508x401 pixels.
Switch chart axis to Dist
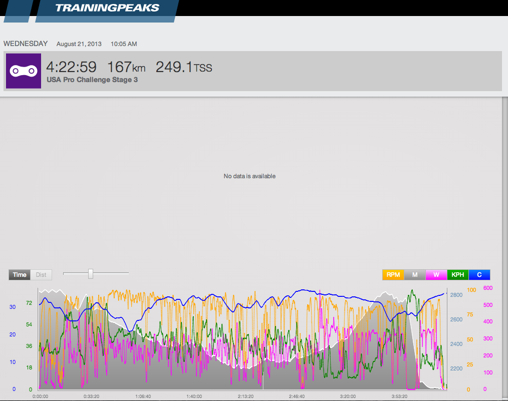click(41, 275)
